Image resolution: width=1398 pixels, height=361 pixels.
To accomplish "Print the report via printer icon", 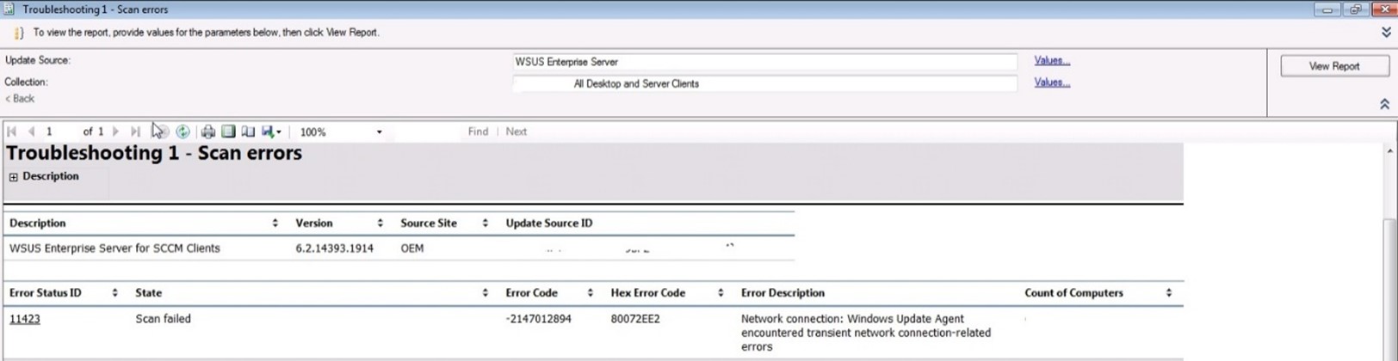I will click(x=207, y=132).
